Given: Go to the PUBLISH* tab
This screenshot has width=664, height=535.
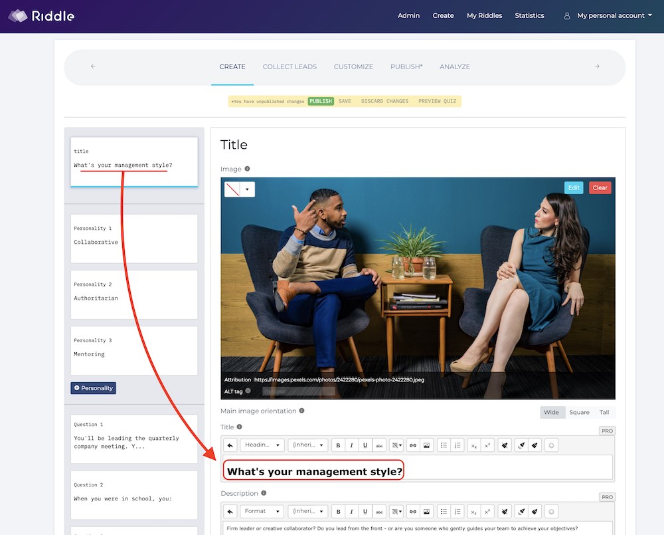Looking at the screenshot, I should pyautogui.click(x=406, y=66).
